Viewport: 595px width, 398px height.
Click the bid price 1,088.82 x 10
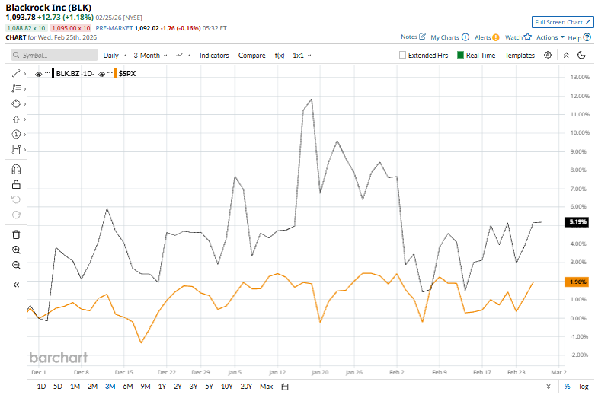[26, 28]
